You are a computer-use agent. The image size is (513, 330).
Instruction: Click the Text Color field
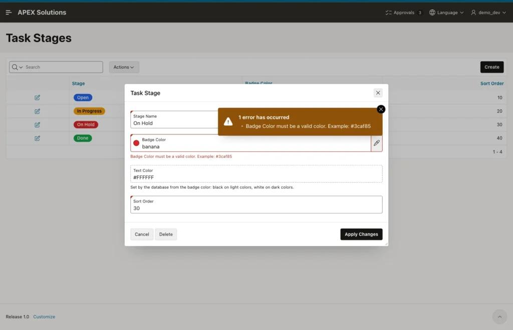(x=256, y=174)
